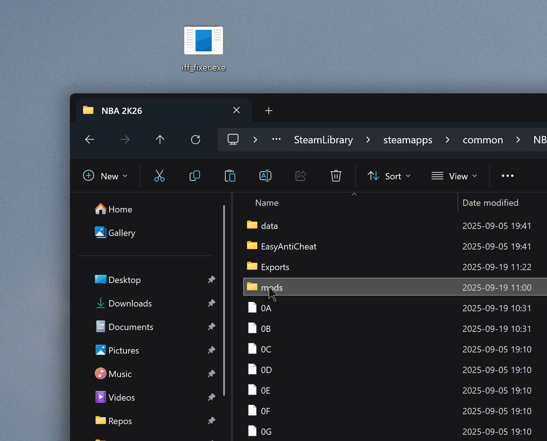
Task: Show hidden breadcrumb path segments
Action: click(276, 140)
